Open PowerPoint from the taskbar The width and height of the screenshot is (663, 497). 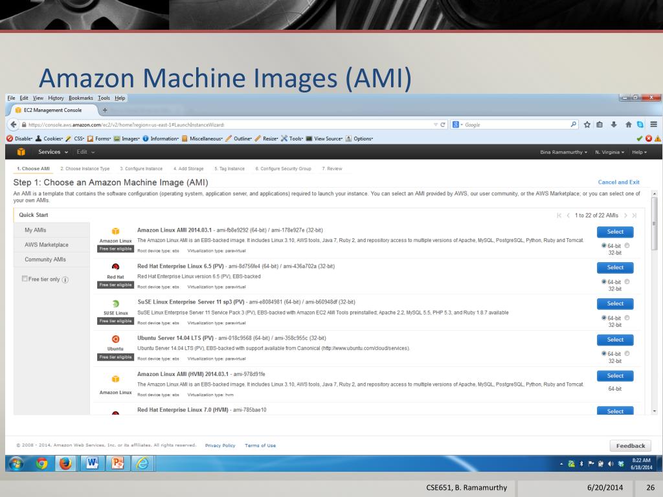click(117, 463)
